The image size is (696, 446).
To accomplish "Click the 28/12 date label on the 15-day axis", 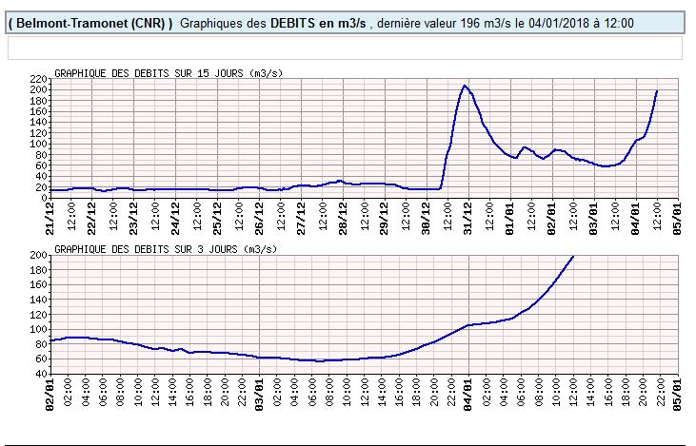I will 343,215.
